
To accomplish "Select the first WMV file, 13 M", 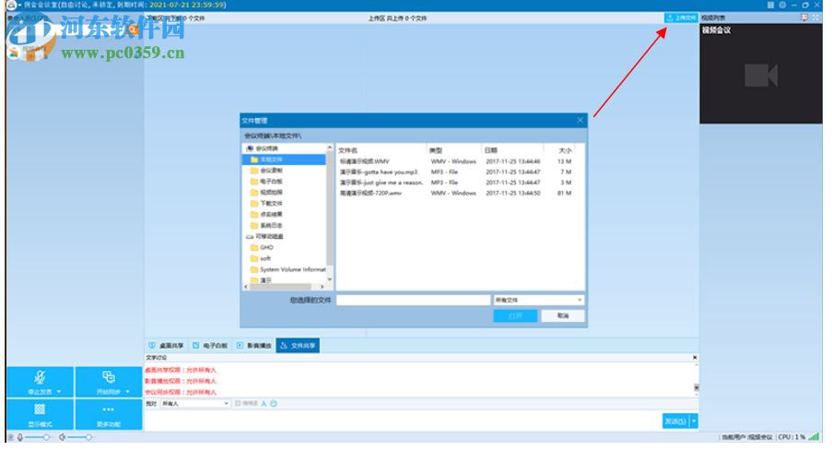I will point(455,161).
